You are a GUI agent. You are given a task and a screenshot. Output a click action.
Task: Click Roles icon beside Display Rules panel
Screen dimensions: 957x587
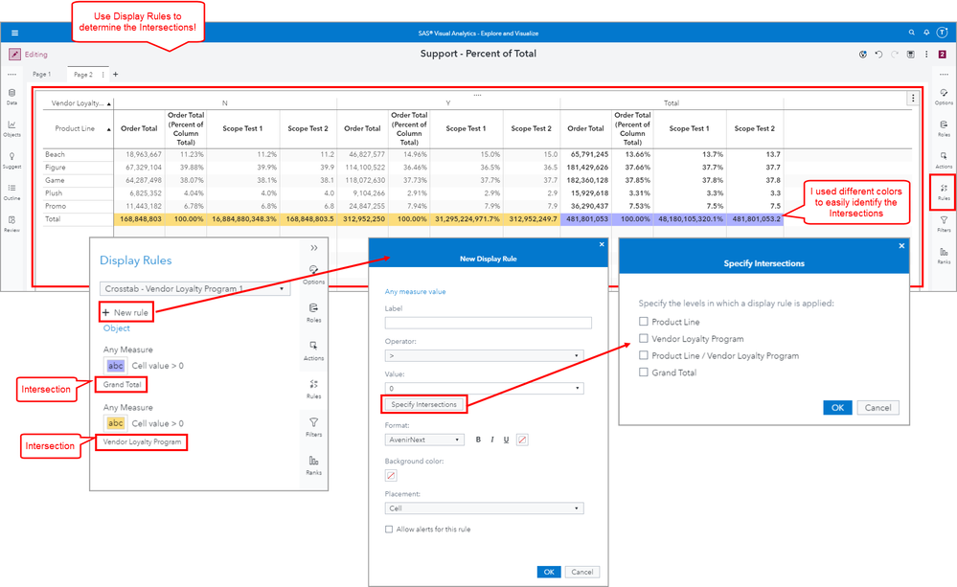(x=313, y=312)
